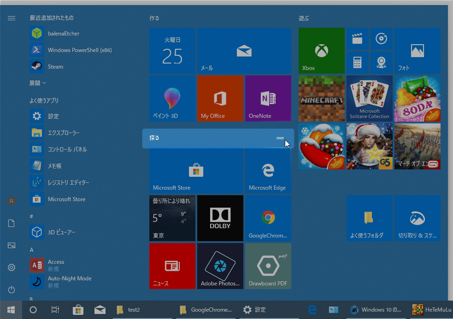Open the My Office tile
This screenshot has height=319, width=453.
[x=220, y=99]
